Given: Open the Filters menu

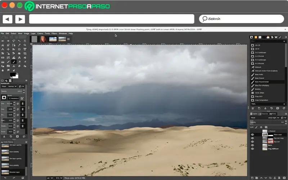Looking at the screenshot, I should click(x=54, y=33).
